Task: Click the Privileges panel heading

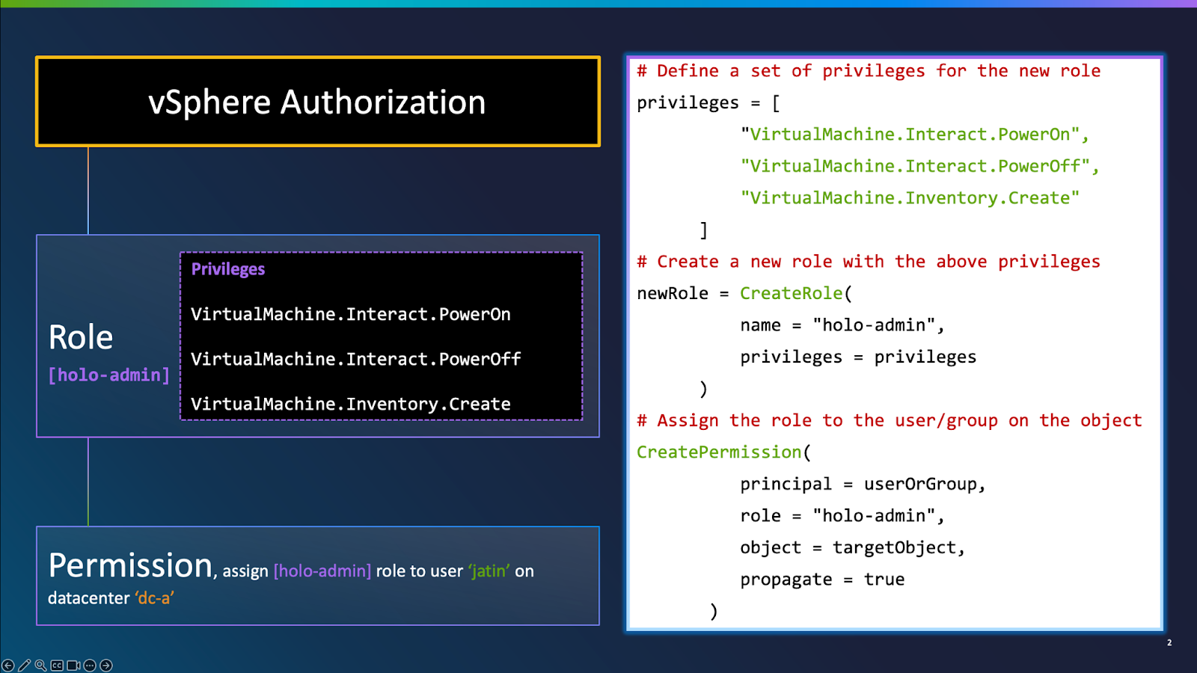Action: pos(227,268)
